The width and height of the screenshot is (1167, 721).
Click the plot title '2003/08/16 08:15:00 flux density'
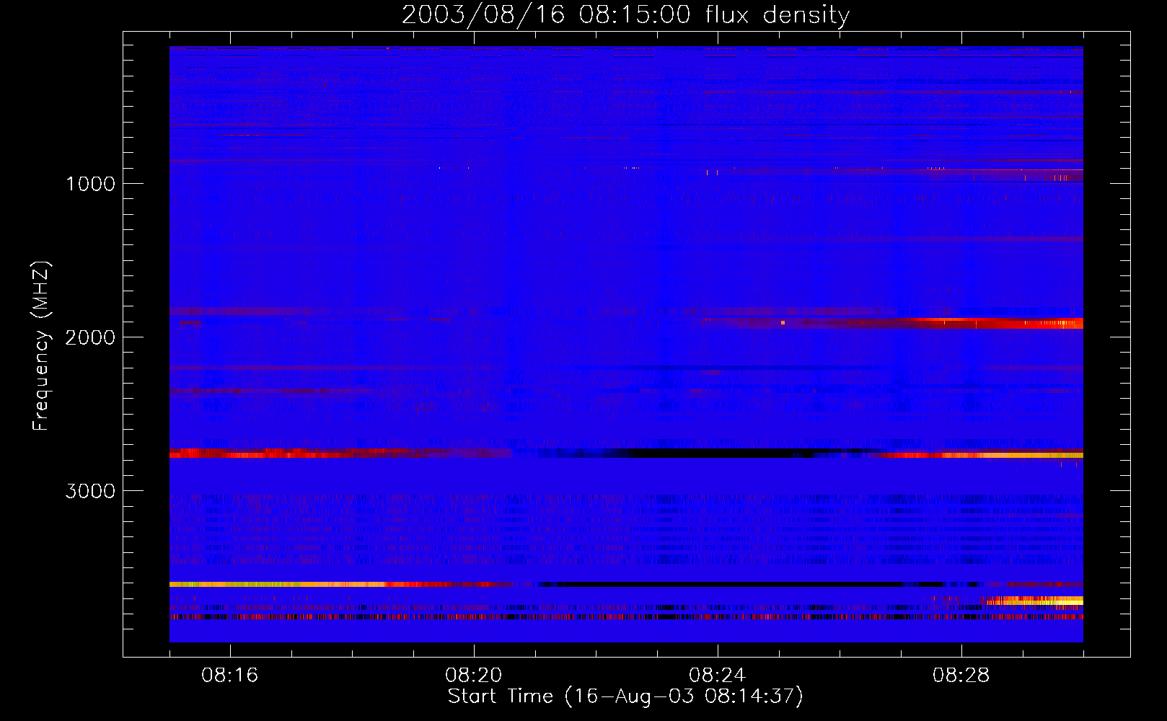coord(625,14)
